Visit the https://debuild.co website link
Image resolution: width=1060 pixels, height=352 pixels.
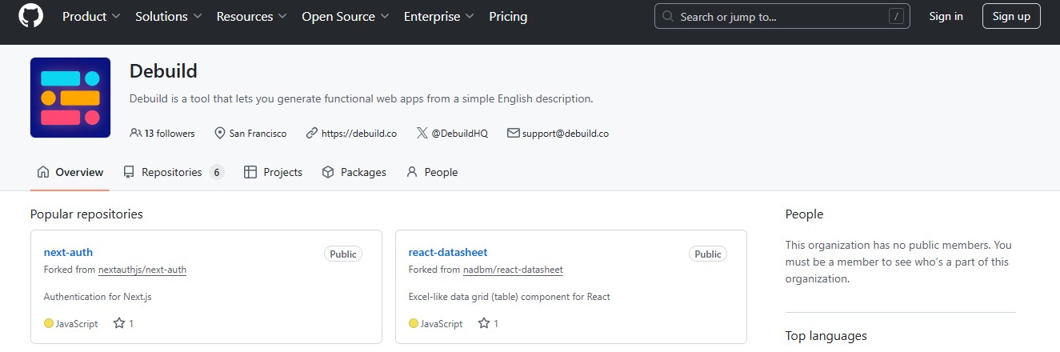[359, 134]
